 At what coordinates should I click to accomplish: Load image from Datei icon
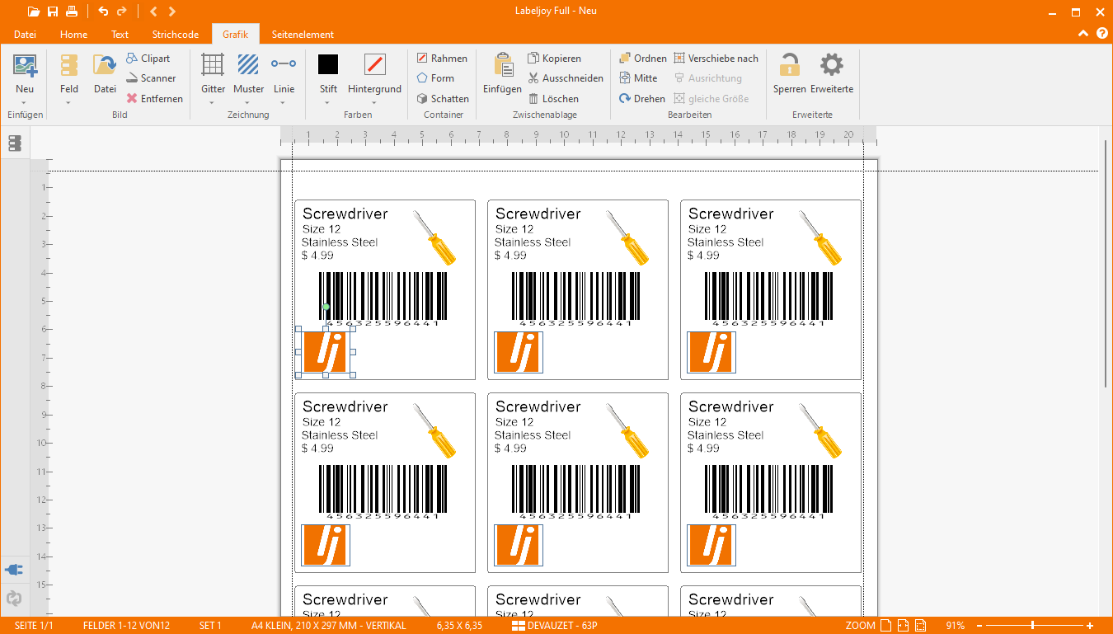click(x=105, y=74)
